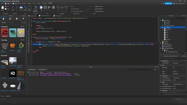The image size is (187, 105).
Task: Switch to the CEHandler script tab
Action: 58,16
